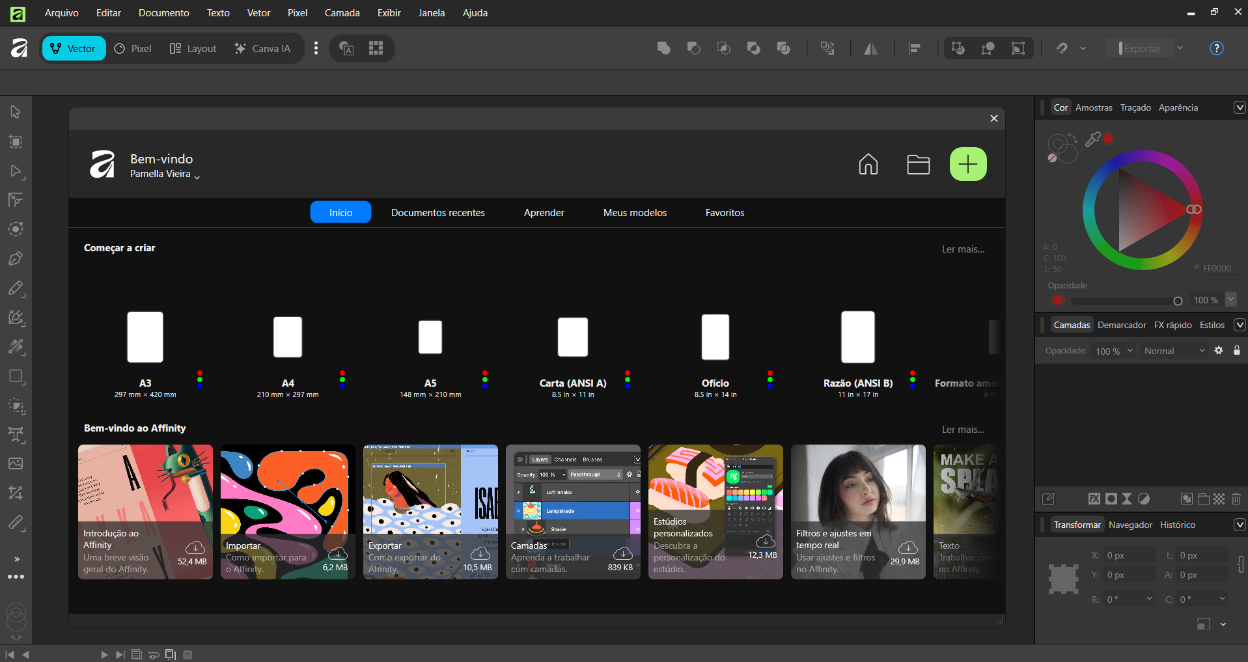Screen dimensions: 1248x662
Task: Click the help question mark icon
Action: point(1216,48)
